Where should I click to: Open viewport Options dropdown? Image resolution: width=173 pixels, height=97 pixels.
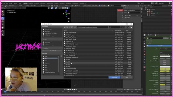tap(67, 6)
